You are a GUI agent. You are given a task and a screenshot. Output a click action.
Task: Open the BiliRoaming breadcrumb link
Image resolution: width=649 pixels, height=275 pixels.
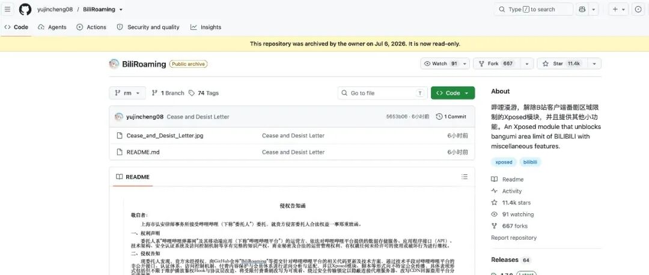point(99,9)
